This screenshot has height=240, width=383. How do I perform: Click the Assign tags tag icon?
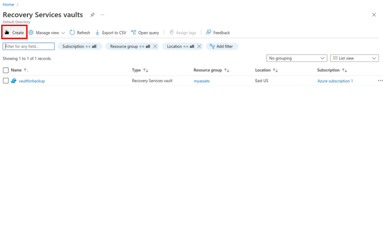(x=171, y=32)
